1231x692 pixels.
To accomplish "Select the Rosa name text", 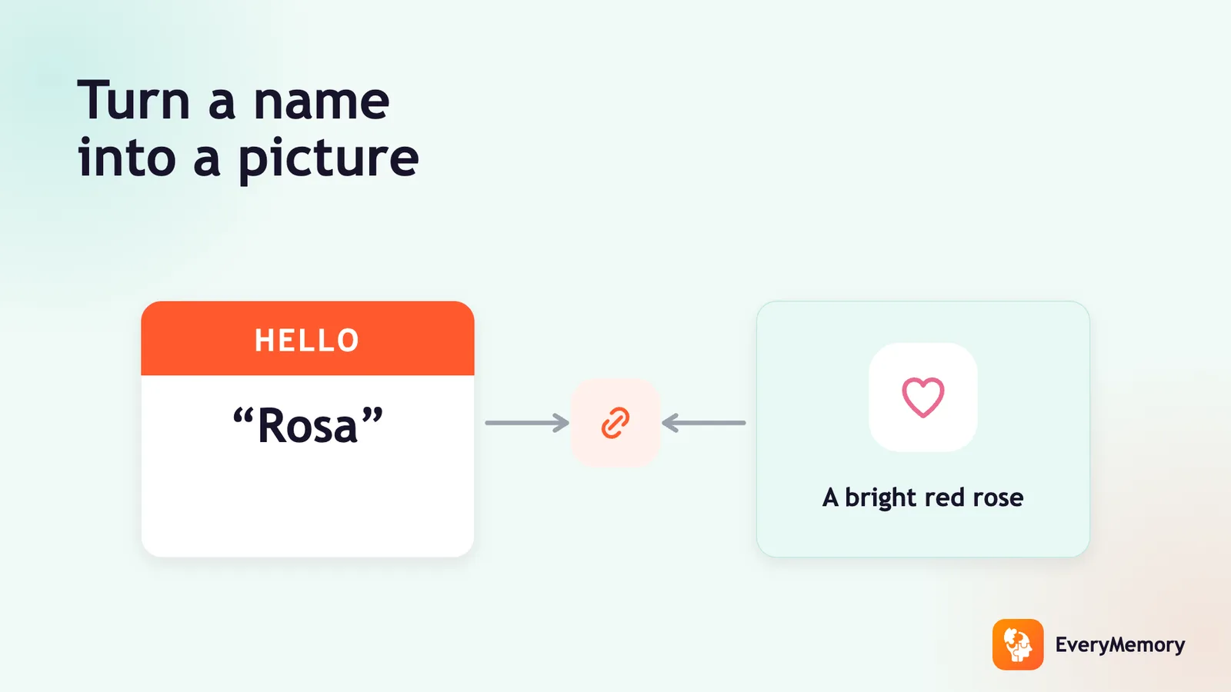I will point(308,426).
